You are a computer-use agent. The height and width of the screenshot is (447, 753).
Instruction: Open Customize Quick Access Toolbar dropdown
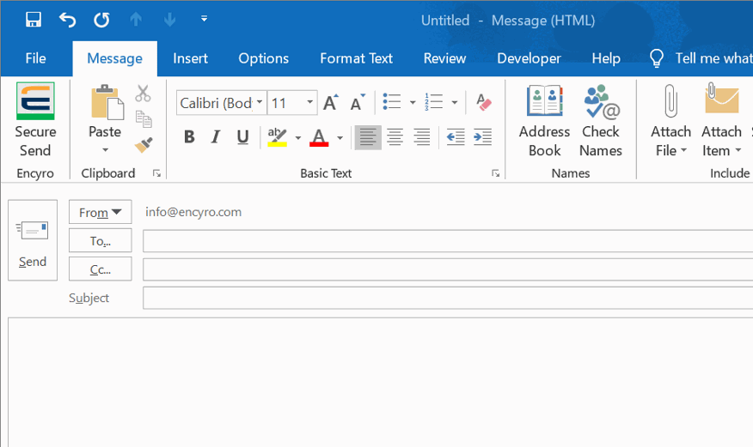pos(204,19)
